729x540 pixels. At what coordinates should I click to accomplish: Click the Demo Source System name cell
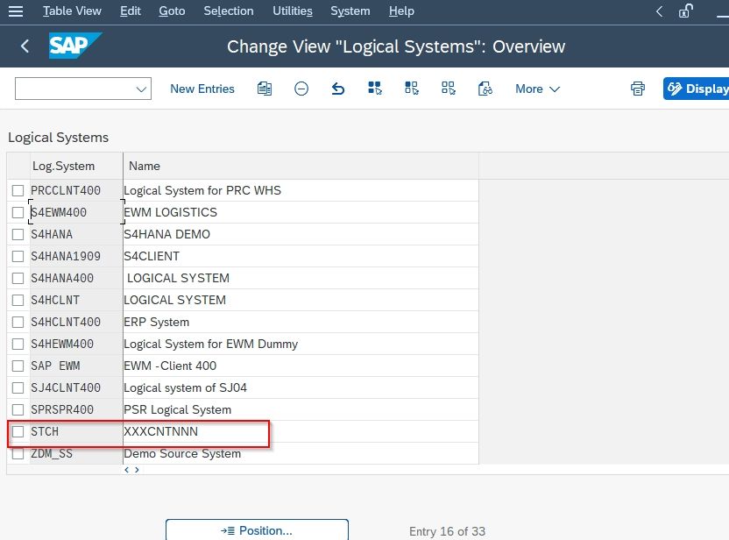tap(301, 453)
